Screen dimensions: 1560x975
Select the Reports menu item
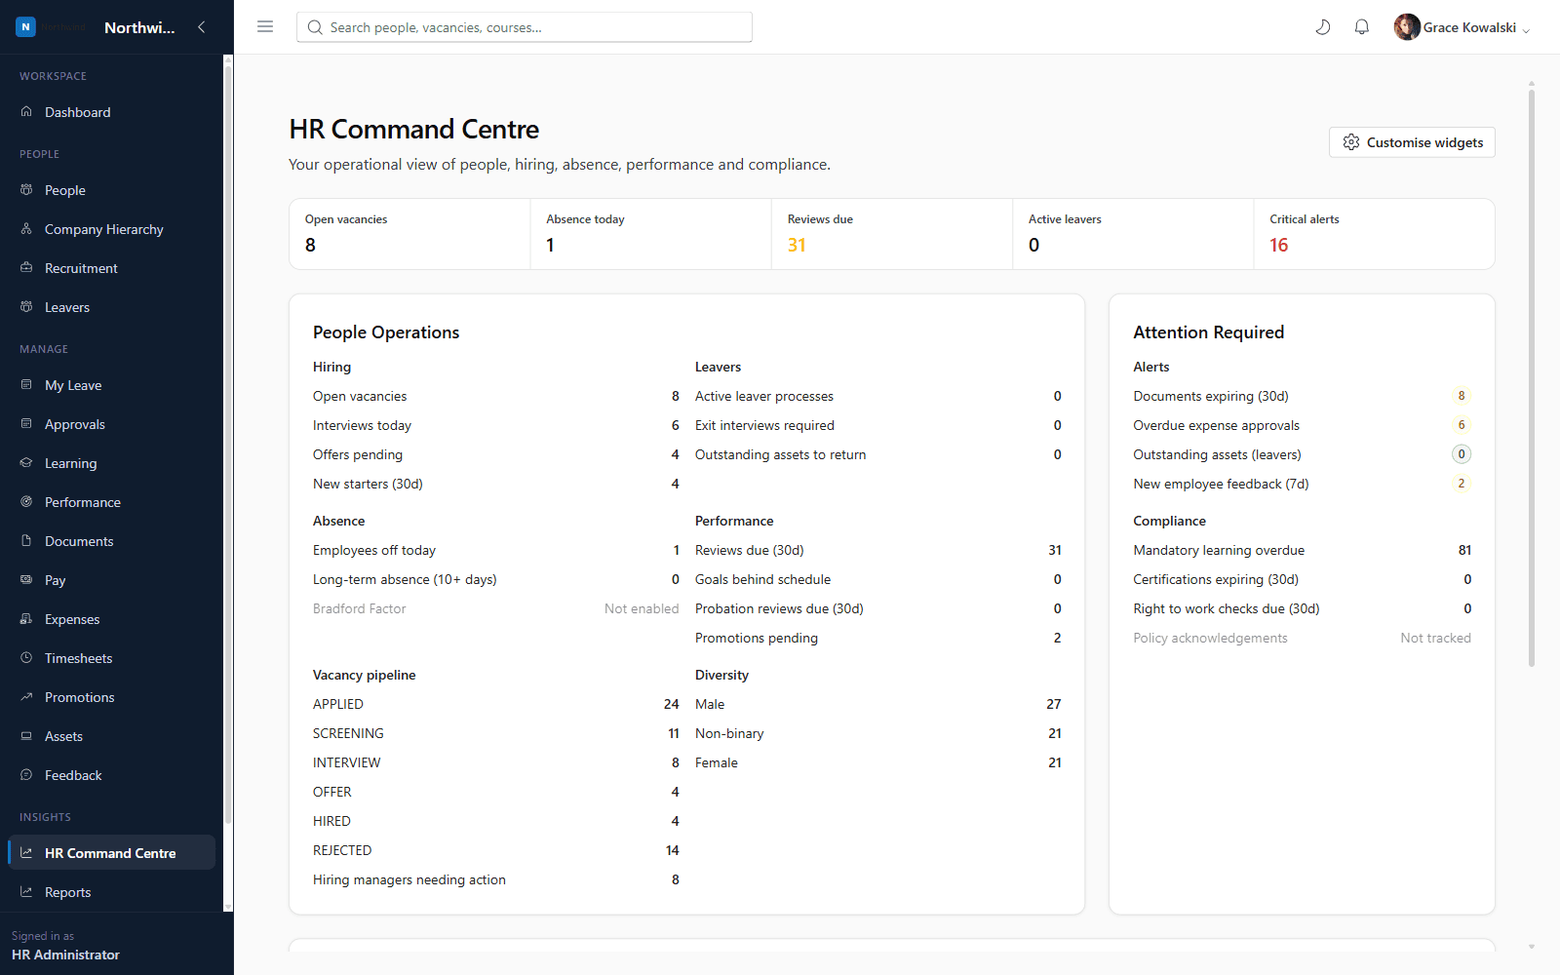(111, 892)
